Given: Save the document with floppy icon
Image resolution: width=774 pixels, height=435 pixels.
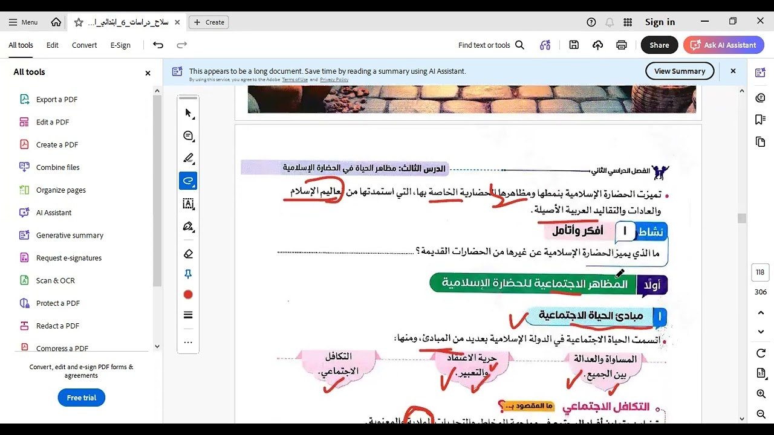Looking at the screenshot, I should tap(574, 45).
